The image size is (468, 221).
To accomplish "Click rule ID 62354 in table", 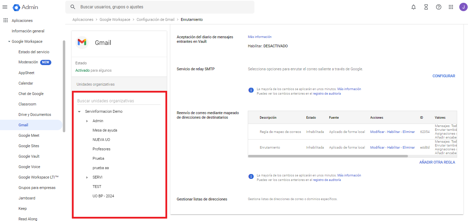I will (x=425, y=132).
